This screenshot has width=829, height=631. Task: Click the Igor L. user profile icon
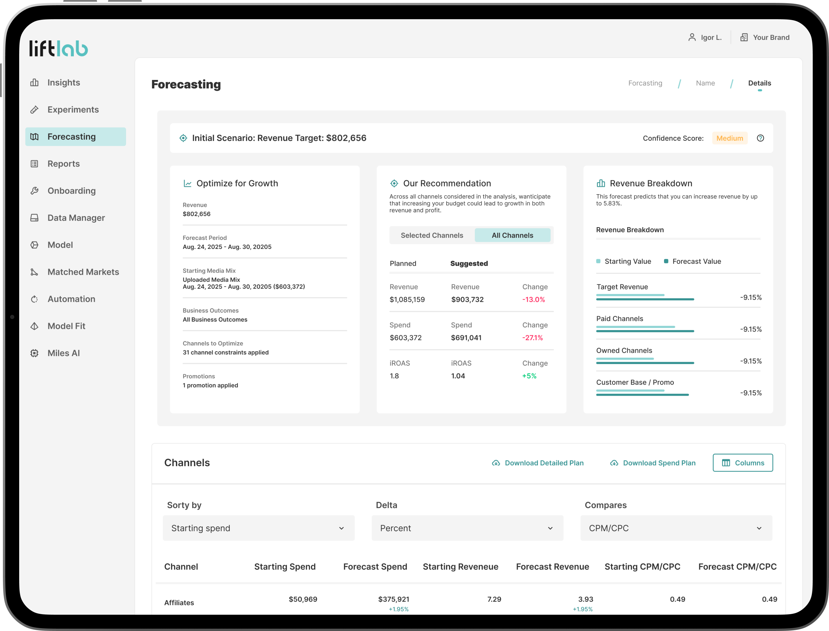coord(692,37)
